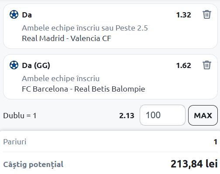Click the Pariuri count value 1
The image size is (220, 174).
coord(216,142)
